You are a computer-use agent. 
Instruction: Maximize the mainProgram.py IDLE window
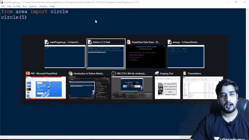click(236, 2)
